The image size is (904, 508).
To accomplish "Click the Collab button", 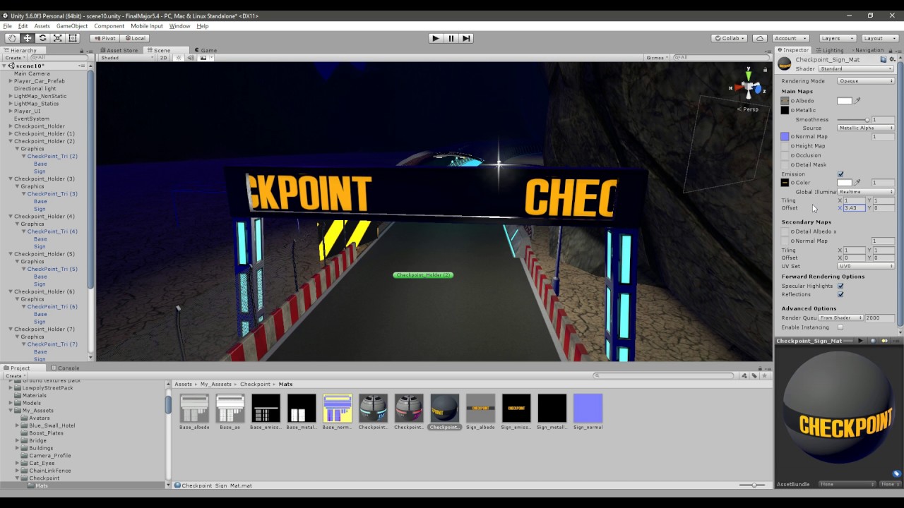I will click(729, 38).
